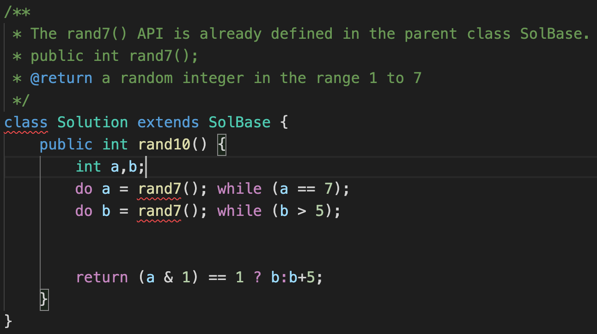This screenshot has width=597, height=334.
Task: Click "SolBase" in the class declaration
Action: 239,123
